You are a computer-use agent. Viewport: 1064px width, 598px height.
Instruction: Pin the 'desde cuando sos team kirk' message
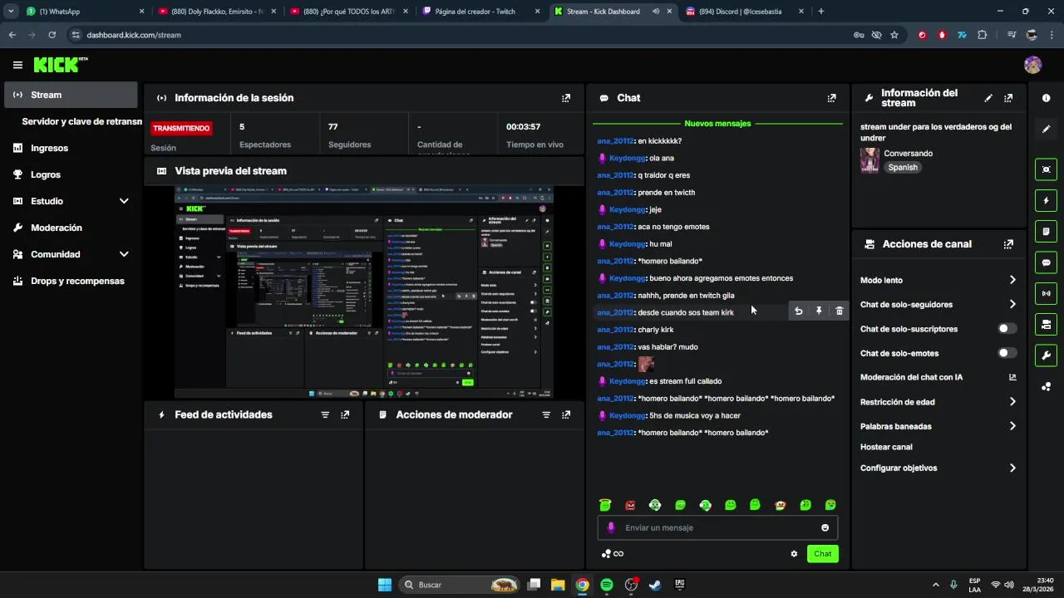point(819,311)
